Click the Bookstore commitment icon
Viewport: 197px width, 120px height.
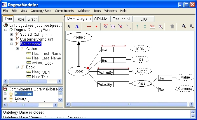11,94
